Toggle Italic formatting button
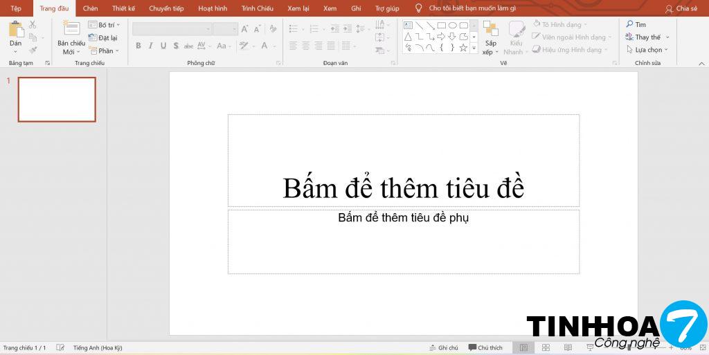The height and width of the screenshot is (355, 709). pyautogui.click(x=151, y=46)
